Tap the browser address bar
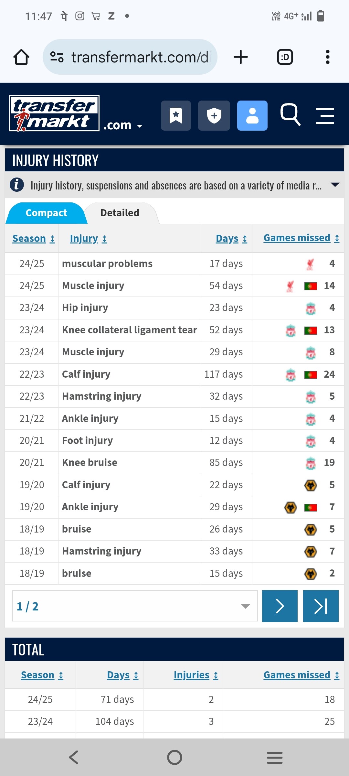The image size is (349, 776). click(x=130, y=57)
